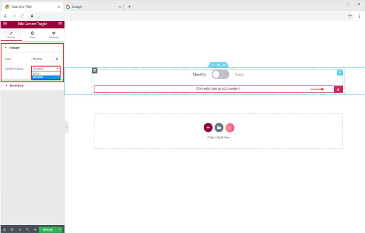
Task: Toggle the preview eye icon in bottom bar
Action: pos(35,230)
